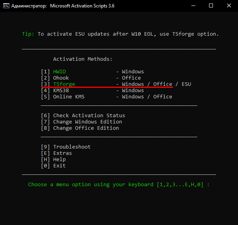This screenshot has width=238, height=225.
Task: Click the window title bar text
Action: [65, 6]
